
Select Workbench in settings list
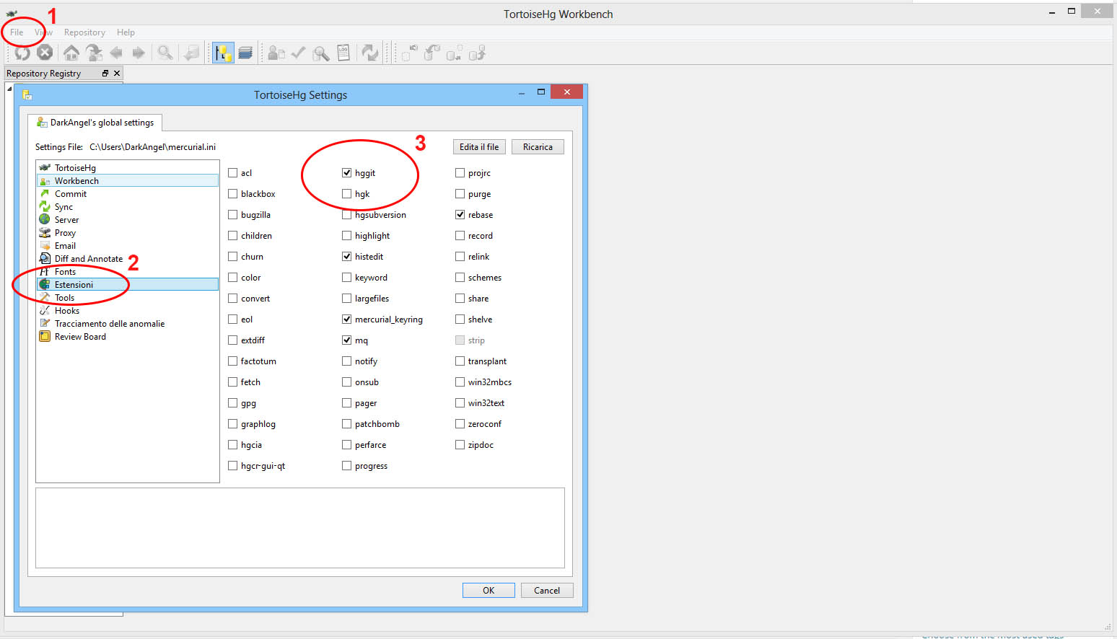pos(128,181)
